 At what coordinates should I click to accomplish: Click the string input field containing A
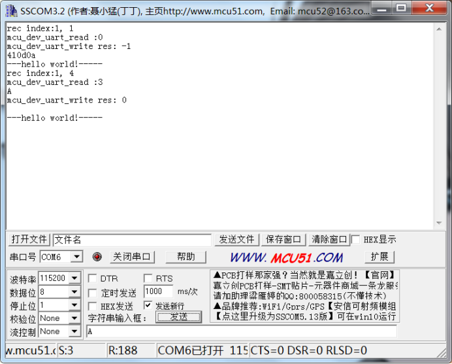point(242,331)
